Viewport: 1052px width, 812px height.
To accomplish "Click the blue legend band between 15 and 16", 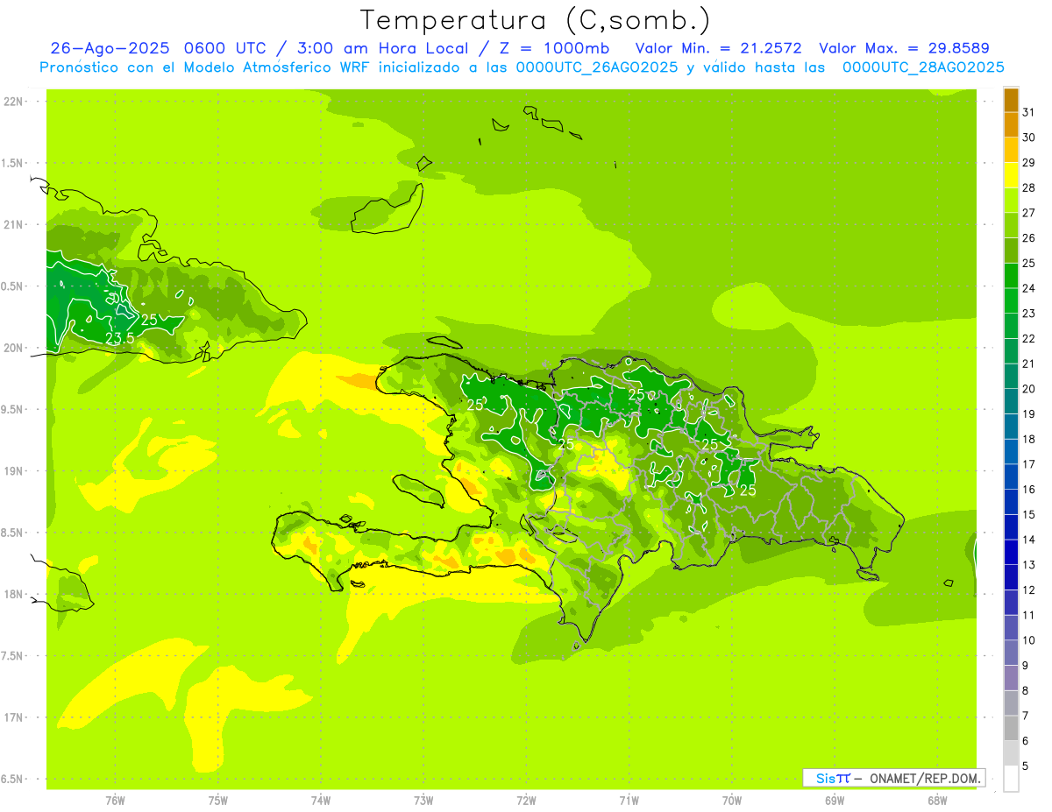I will [x=1011, y=502].
